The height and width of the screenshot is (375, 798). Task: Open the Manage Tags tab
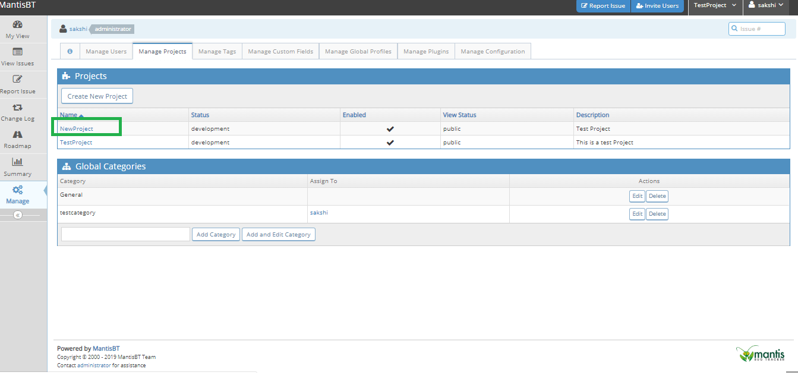pos(217,51)
